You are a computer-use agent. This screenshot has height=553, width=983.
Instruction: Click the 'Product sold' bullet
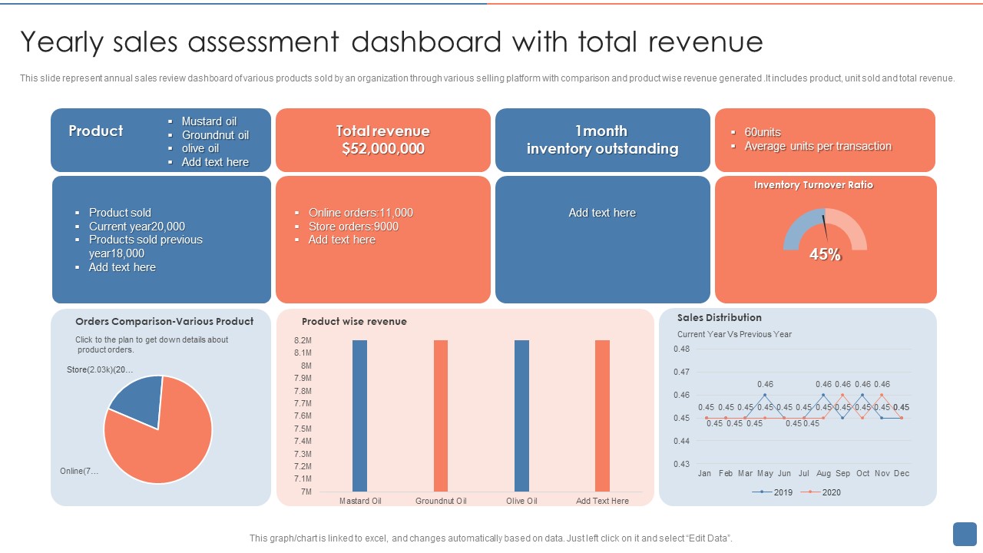click(120, 213)
